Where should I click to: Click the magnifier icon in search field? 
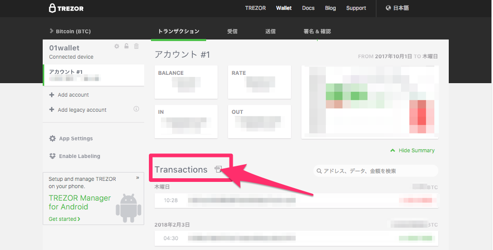pos(319,171)
